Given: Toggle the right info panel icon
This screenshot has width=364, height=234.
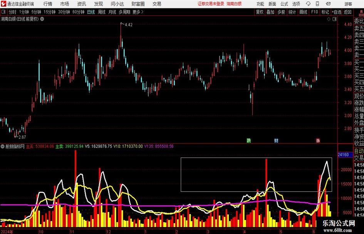Looking at the screenshot, I should click(334, 19).
